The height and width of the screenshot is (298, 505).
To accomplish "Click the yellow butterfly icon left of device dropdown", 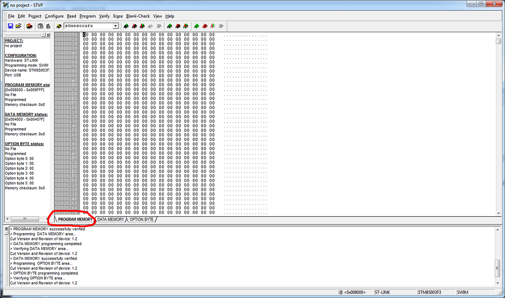I will pos(59,26).
